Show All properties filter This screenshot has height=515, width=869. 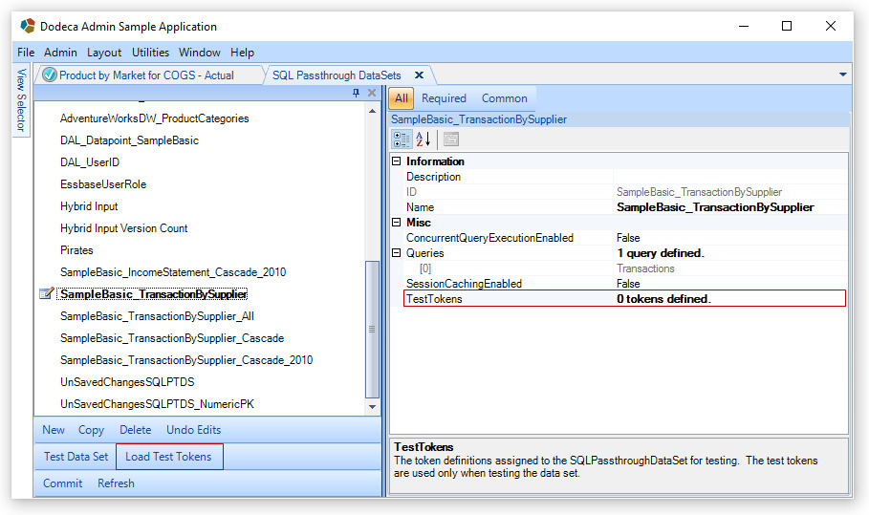click(x=402, y=98)
